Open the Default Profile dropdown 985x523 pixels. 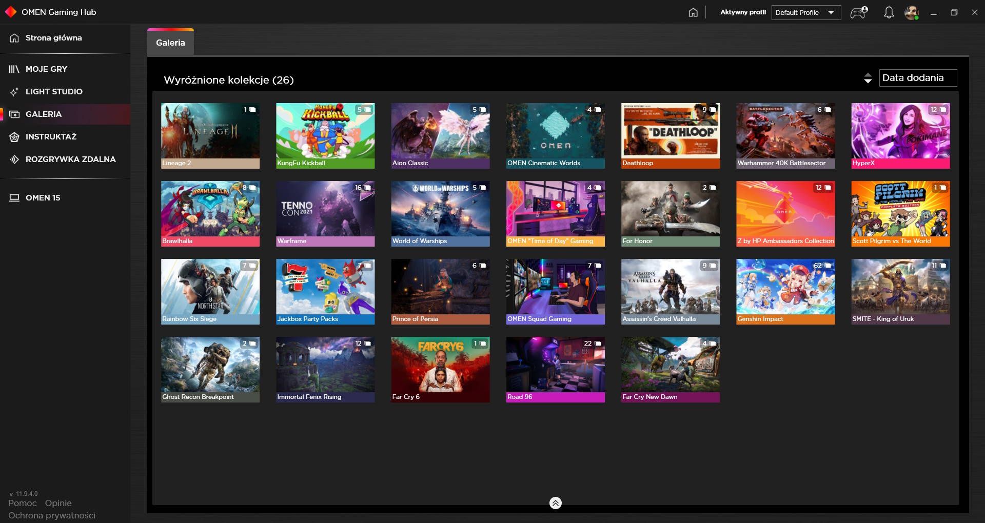pos(806,12)
